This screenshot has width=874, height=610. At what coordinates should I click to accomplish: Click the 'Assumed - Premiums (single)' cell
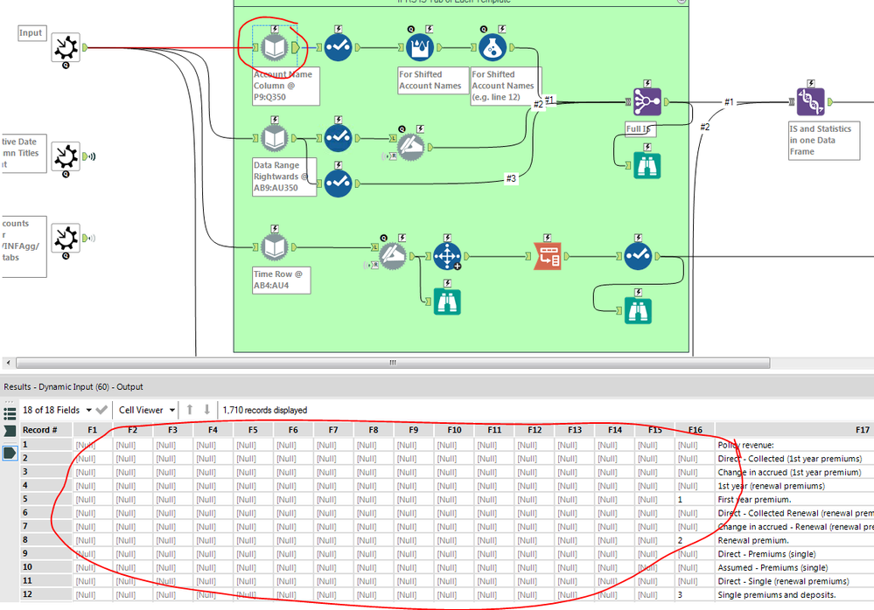click(795, 568)
